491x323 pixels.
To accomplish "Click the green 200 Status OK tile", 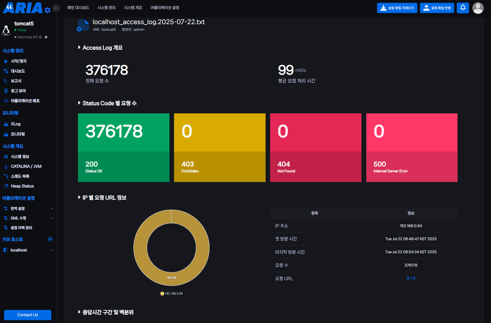I will [x=123, y=148].
